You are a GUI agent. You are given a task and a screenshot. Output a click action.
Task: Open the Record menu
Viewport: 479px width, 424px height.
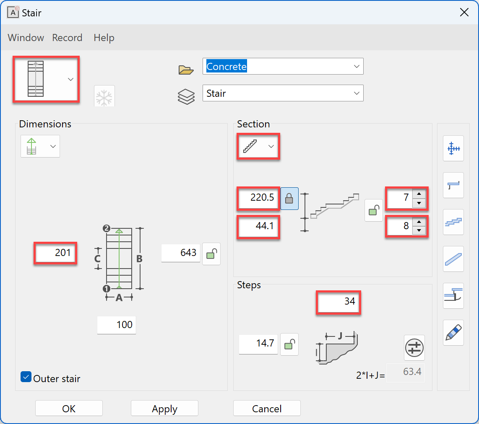pyautogui.click(x=67, y=38)
